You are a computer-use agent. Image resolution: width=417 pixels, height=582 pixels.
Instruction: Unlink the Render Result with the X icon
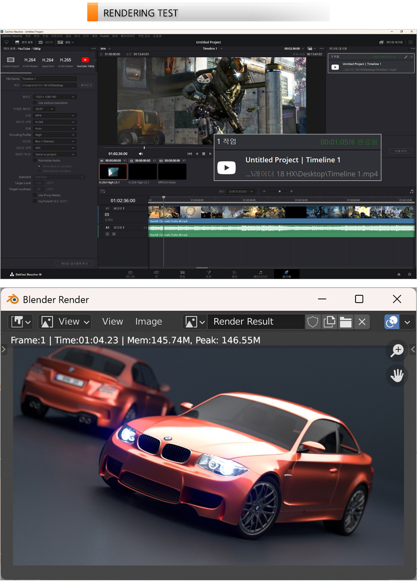362,322
